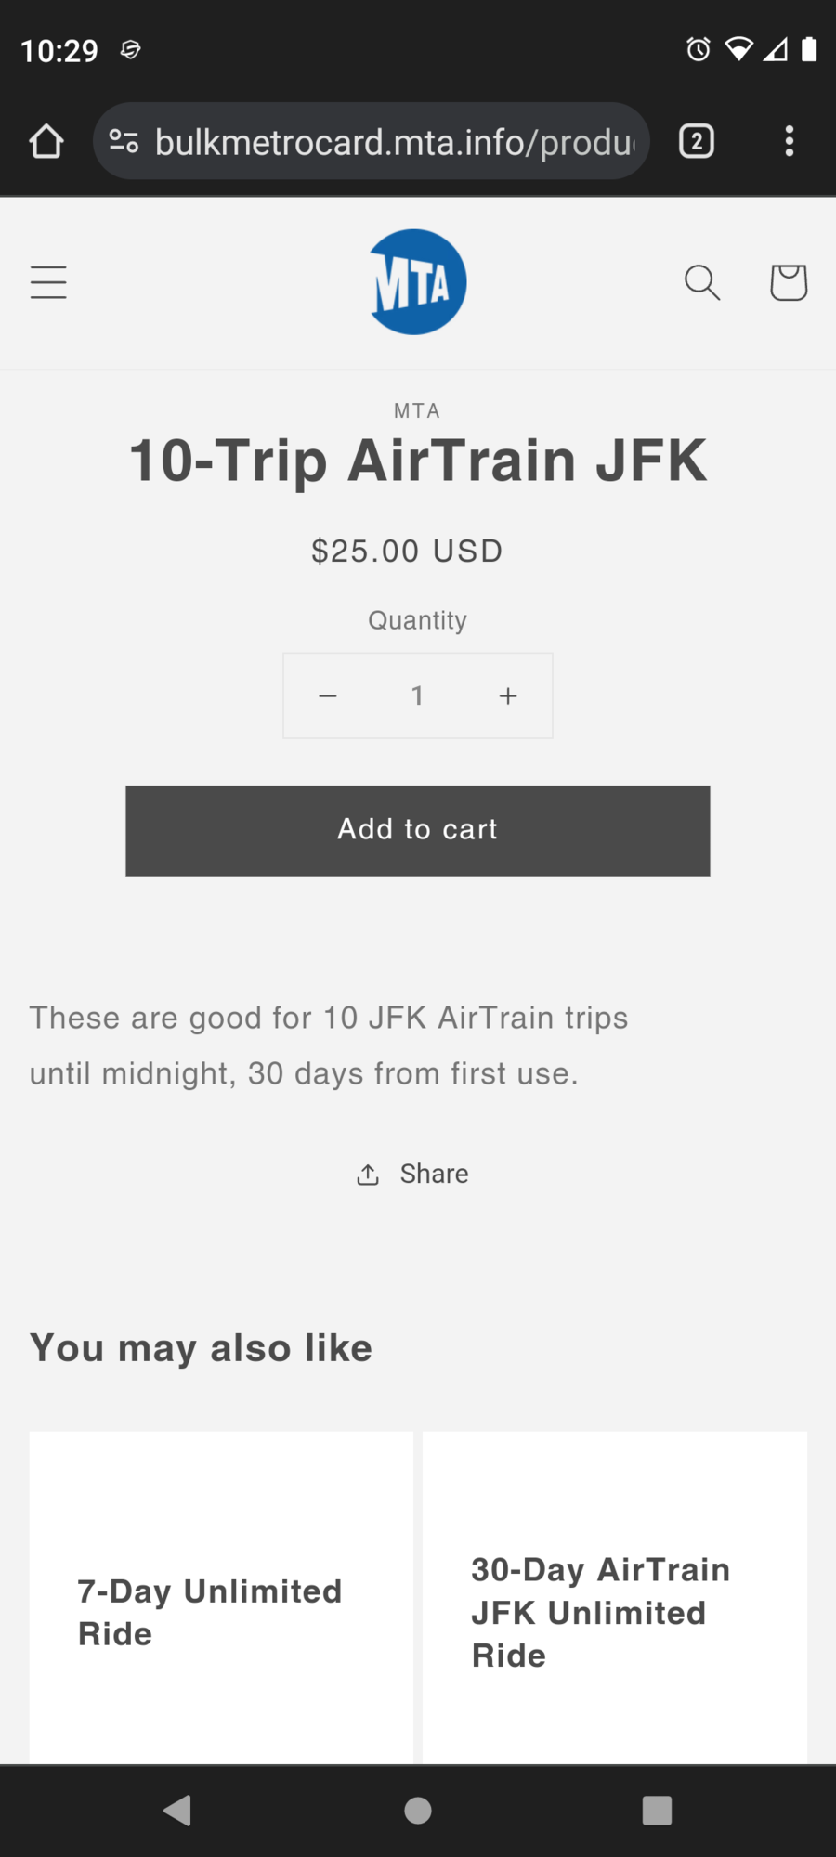View the shopping cart bag
Image resolution: width=836 pixels, height=1857 pixels.
pos(789,282)
